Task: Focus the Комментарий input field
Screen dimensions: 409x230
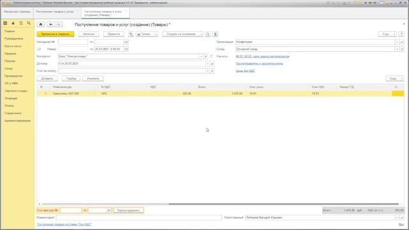Action: [x=139, y=217]
